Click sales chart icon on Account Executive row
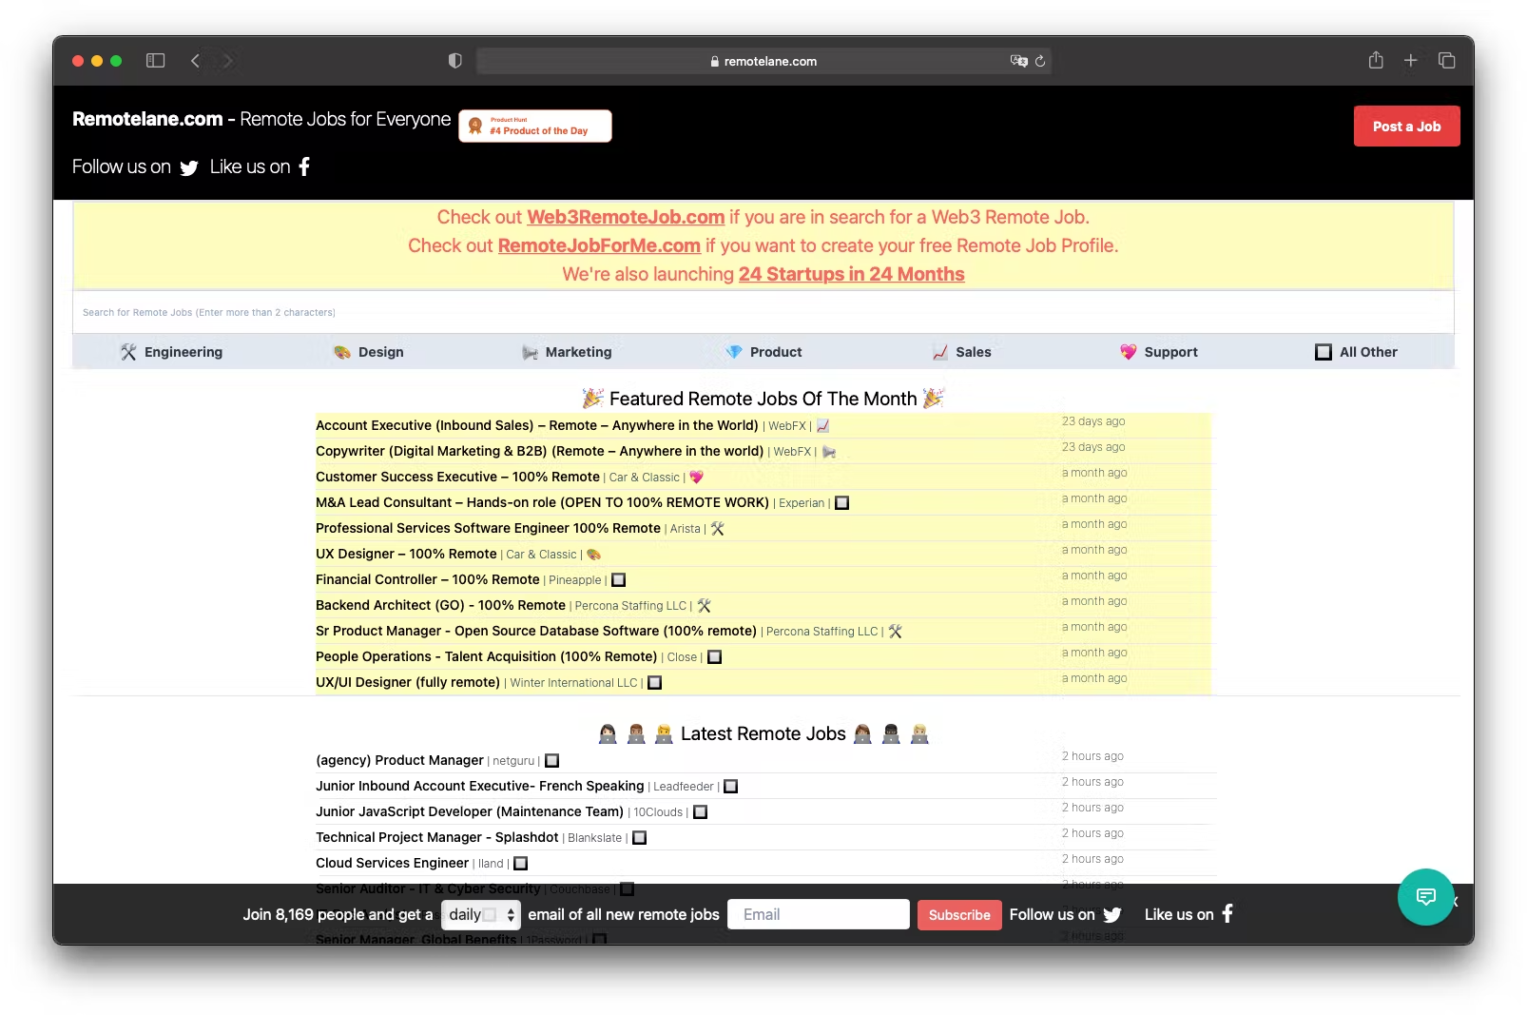This screenshot has width=1527, height=1015. (823, 426)
